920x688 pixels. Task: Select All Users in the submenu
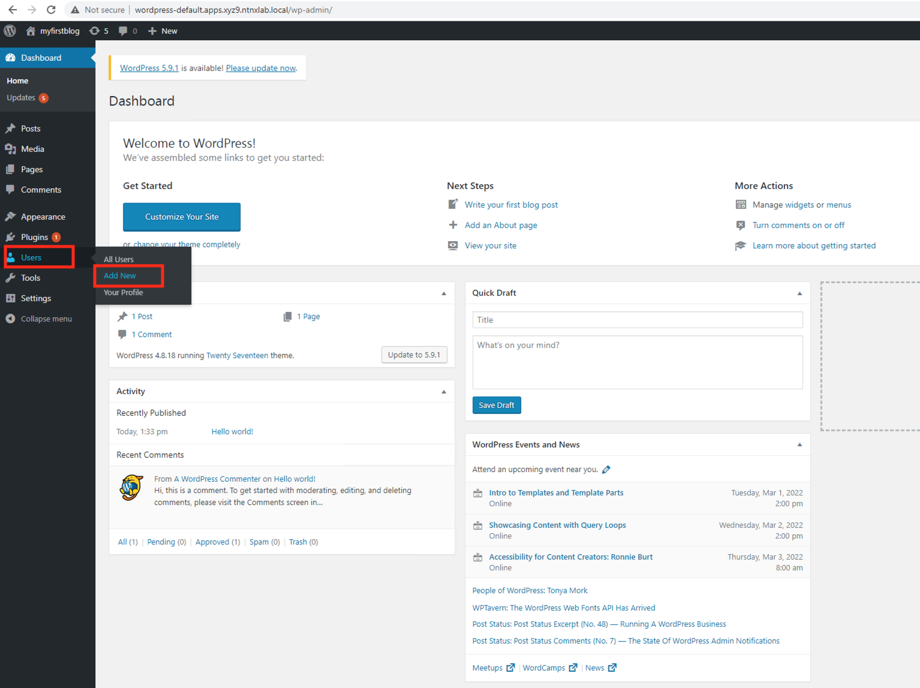pyautogui.click(x=119, y=259)
